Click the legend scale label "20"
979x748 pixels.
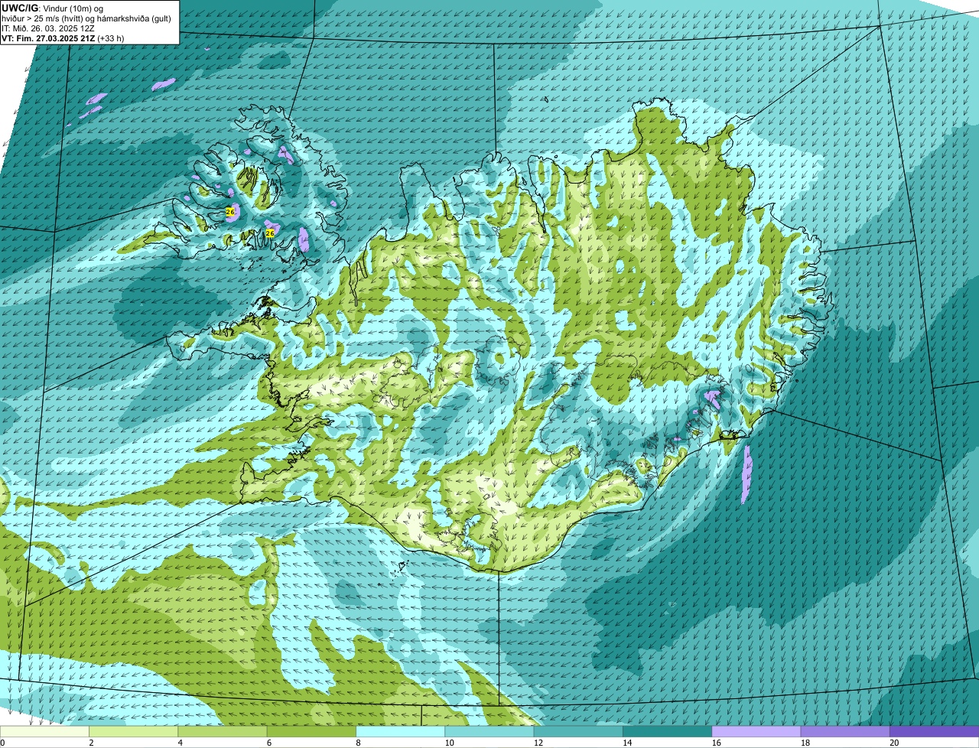[894, 743]
